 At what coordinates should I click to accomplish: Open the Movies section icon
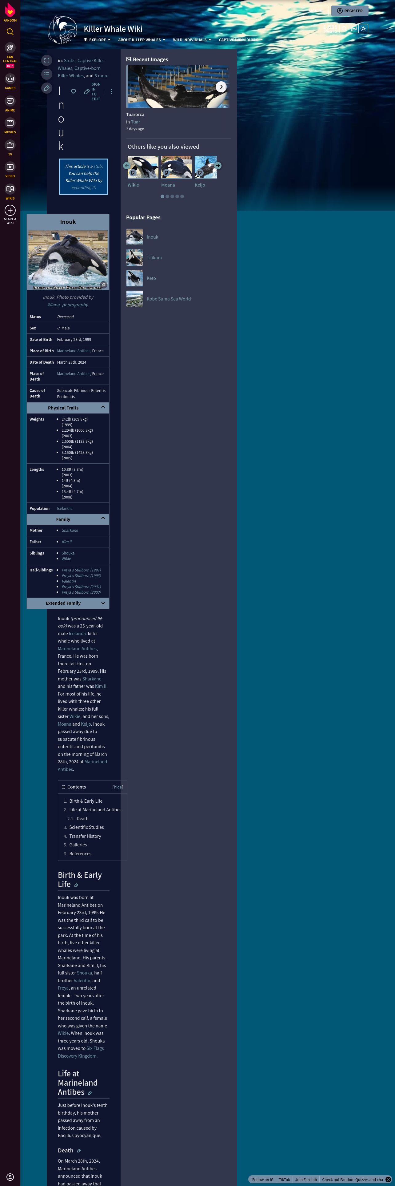click(10, 125)
